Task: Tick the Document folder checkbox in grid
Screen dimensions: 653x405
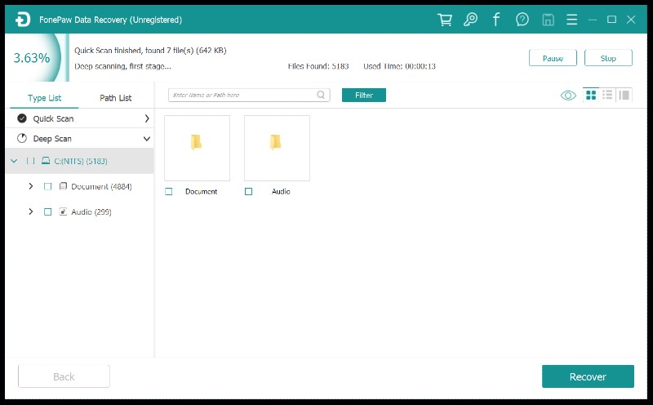Action: (x=169, y=191)
